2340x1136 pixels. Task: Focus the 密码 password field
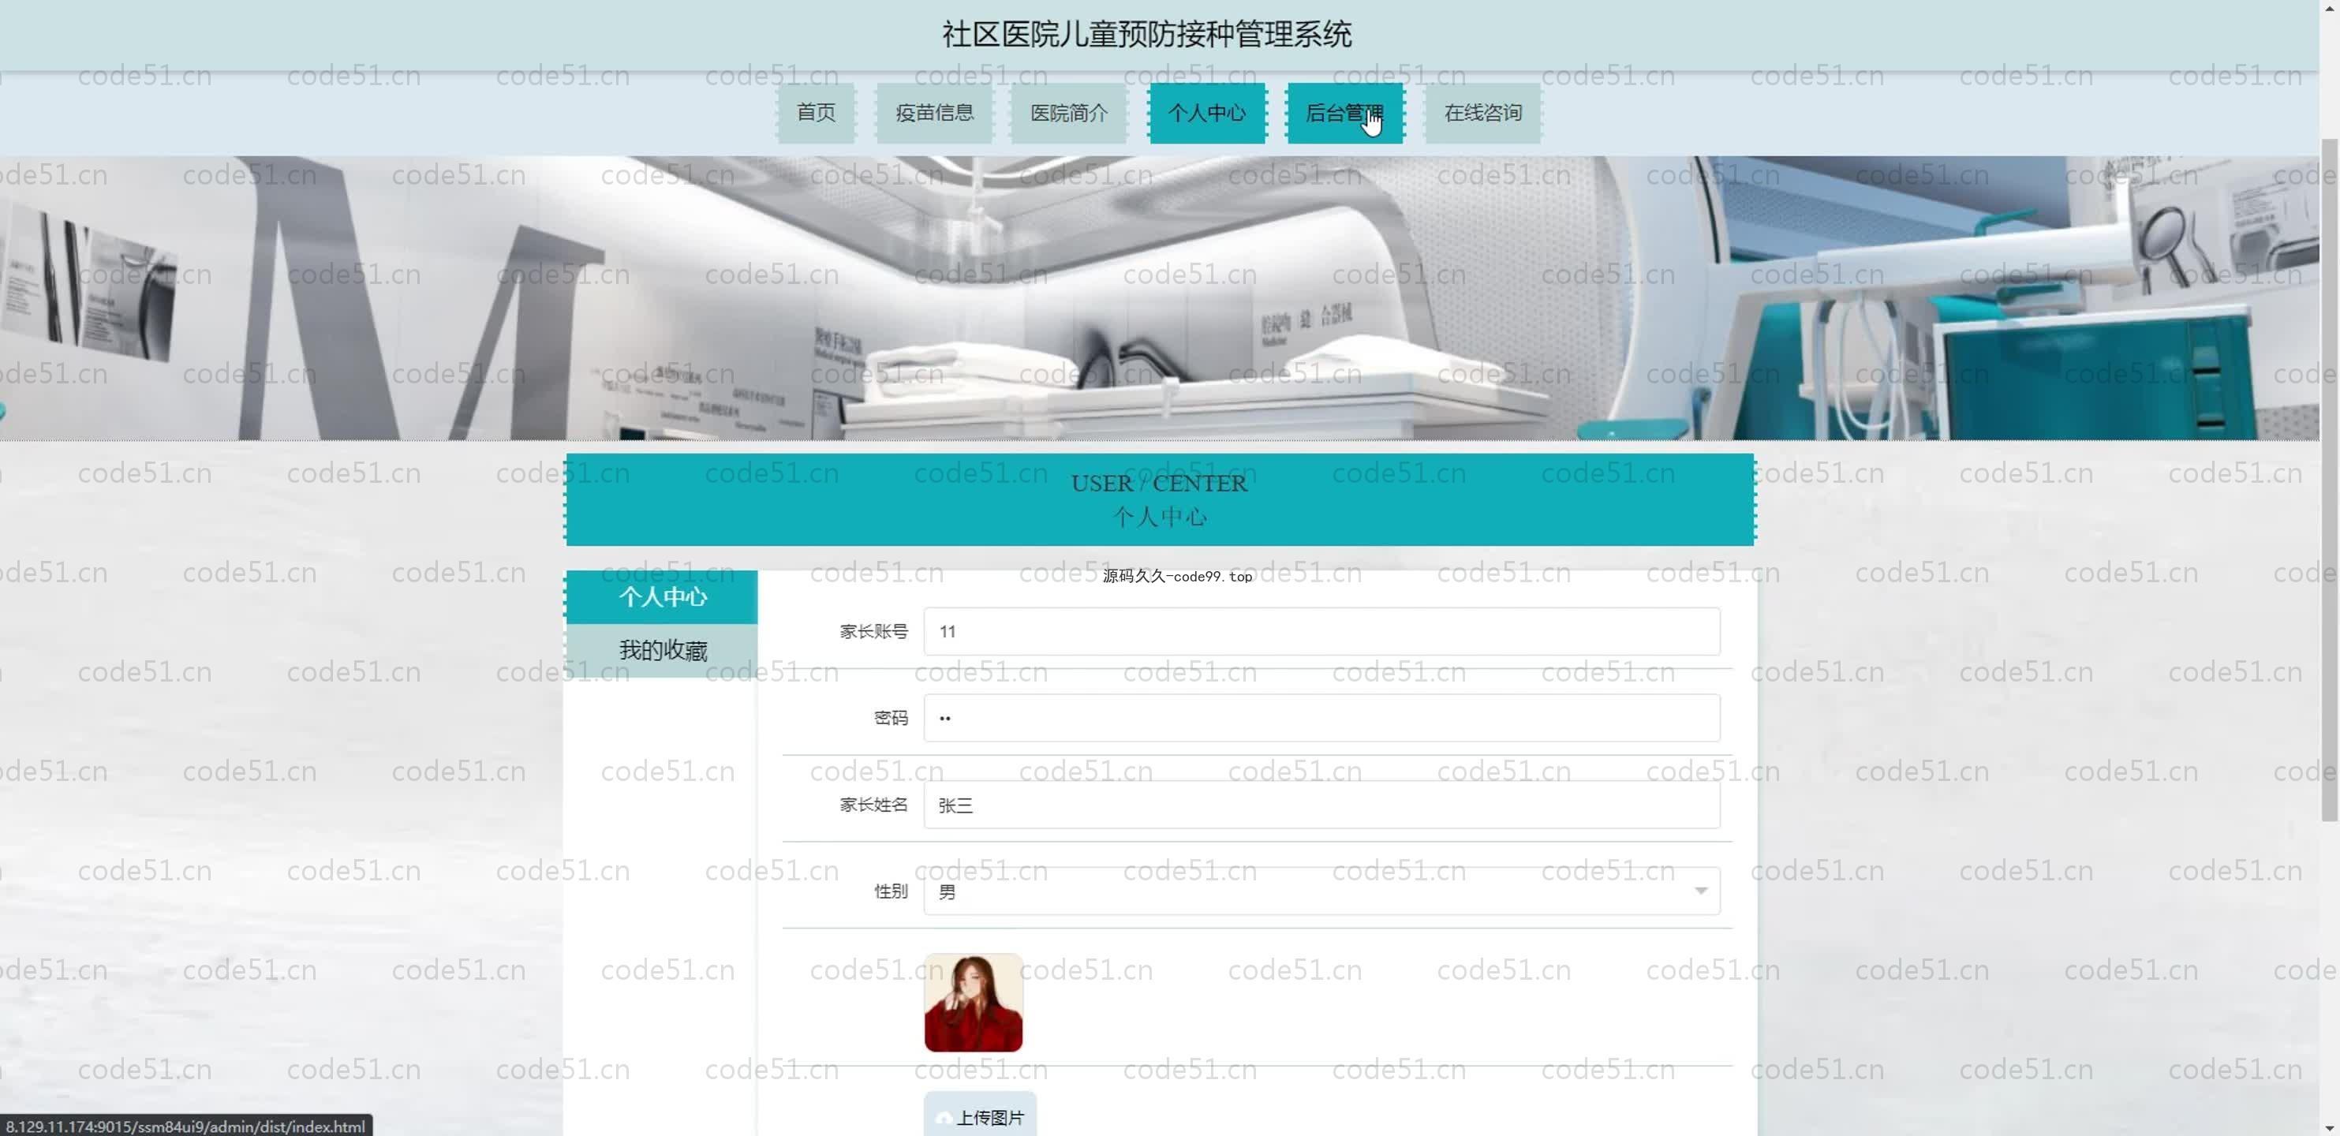pos(1321,717)
